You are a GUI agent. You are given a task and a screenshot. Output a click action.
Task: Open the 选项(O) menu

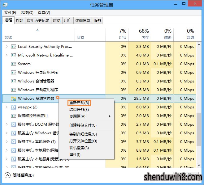27,13
